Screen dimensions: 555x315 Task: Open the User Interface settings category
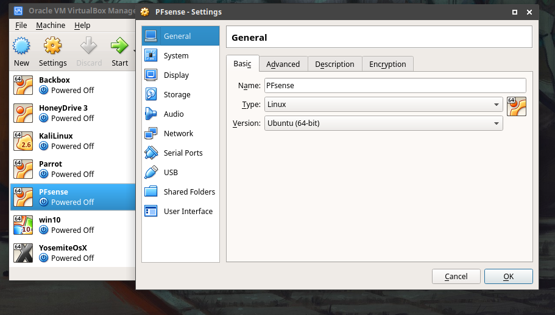pyautogui.click(x=180, y=211)
